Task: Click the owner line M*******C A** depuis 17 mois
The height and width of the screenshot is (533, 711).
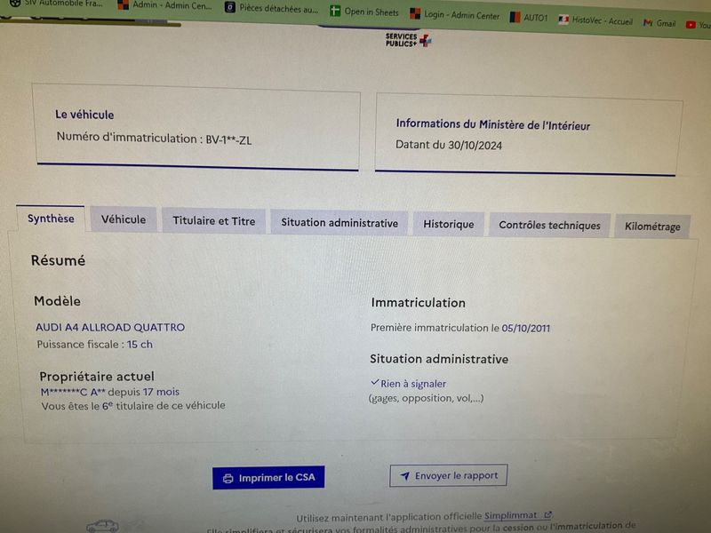Action: [x=110, y=392]
